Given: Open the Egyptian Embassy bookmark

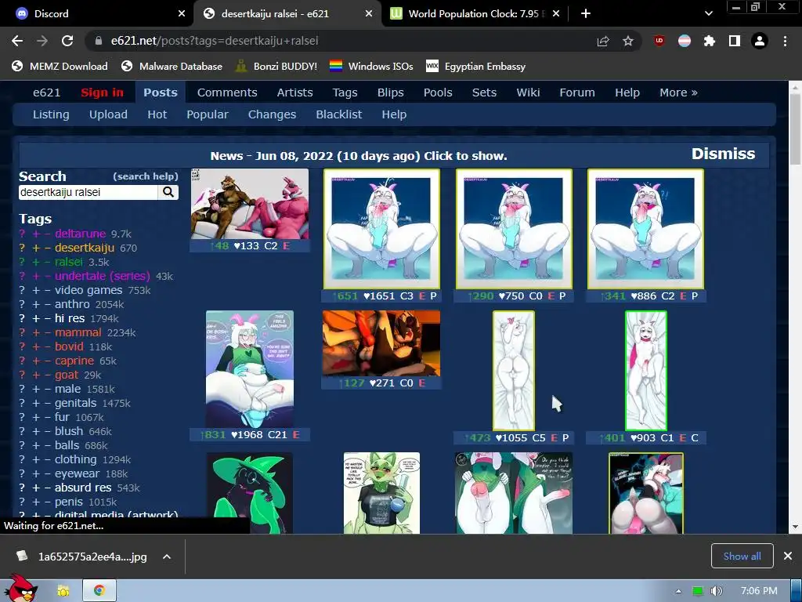Looking at the screenshot, I should pos(475,66).
